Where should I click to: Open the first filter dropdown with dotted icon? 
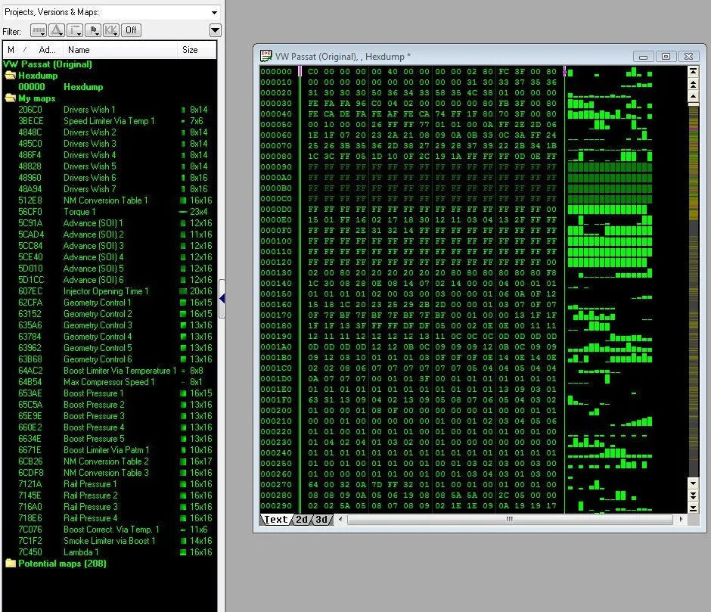pos(39,30)
